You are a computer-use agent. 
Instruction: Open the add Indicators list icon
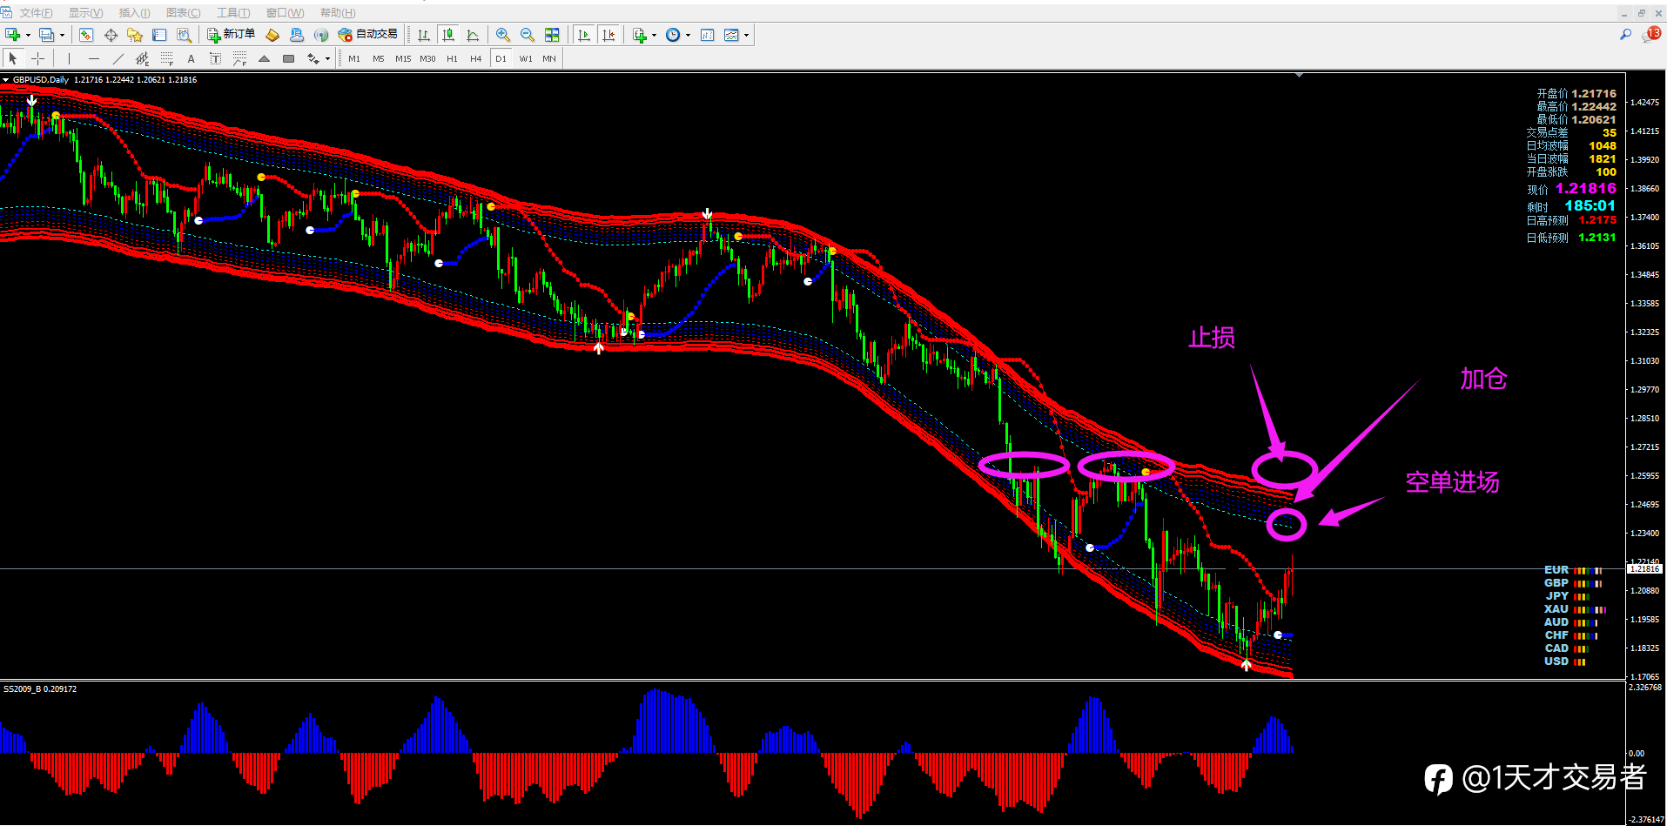click(x=640, y=35)
